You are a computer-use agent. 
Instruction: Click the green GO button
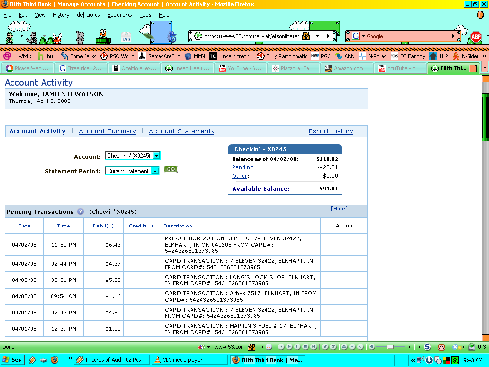170,169
